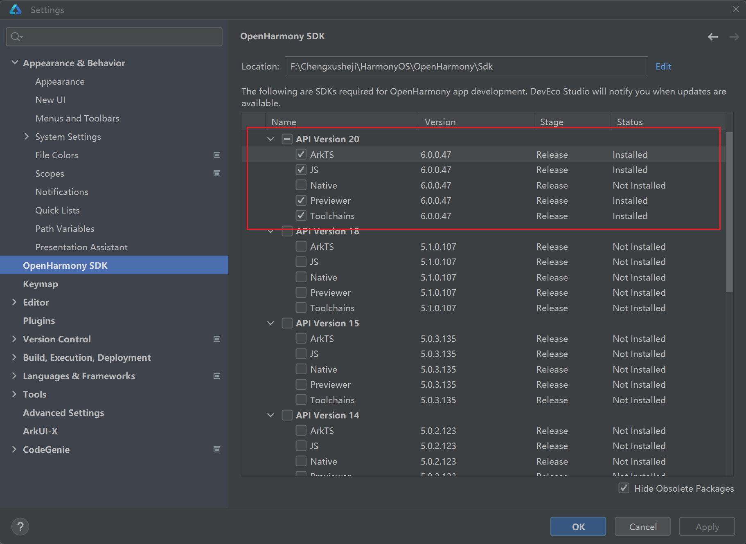This screenshot has height=544, width=746.
Task: Close the Settings dialog
Action: point(736,9)
